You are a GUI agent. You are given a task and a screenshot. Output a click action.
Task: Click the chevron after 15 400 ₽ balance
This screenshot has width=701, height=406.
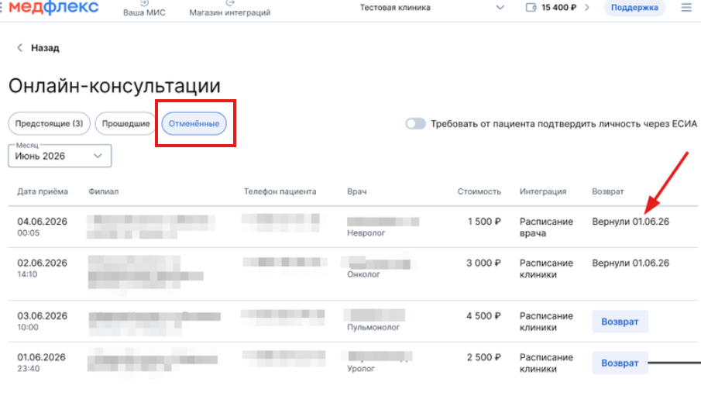tap(586, 8)
